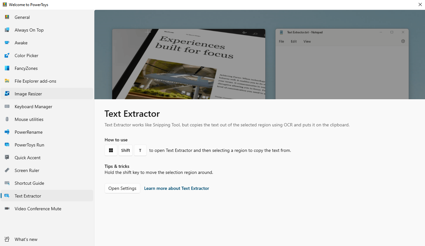Click the Keyboard Manager icon
425x246 pixels.
tap(7, 107)
